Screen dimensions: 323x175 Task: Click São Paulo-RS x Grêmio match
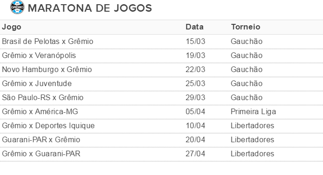pyautogui.click(x=43, y=98)
